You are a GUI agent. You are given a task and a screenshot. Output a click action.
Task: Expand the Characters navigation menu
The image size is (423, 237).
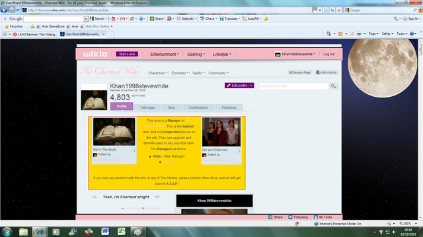coord(158,73)
